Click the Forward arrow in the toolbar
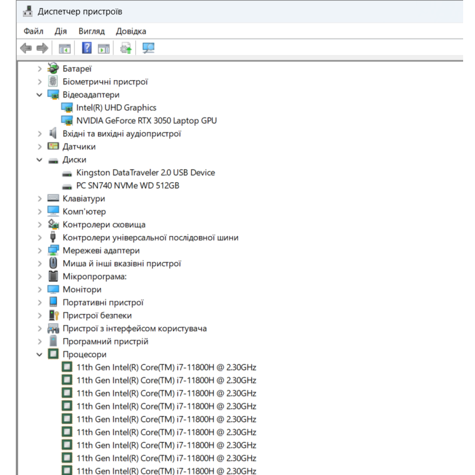475x475 pixels. pyautogui.click(x=42, y=48)
